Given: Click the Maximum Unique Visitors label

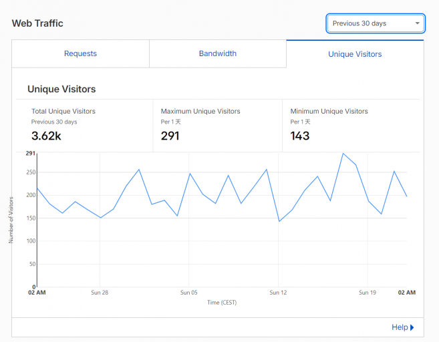Looking at the screenshot, I should point(200,111).
